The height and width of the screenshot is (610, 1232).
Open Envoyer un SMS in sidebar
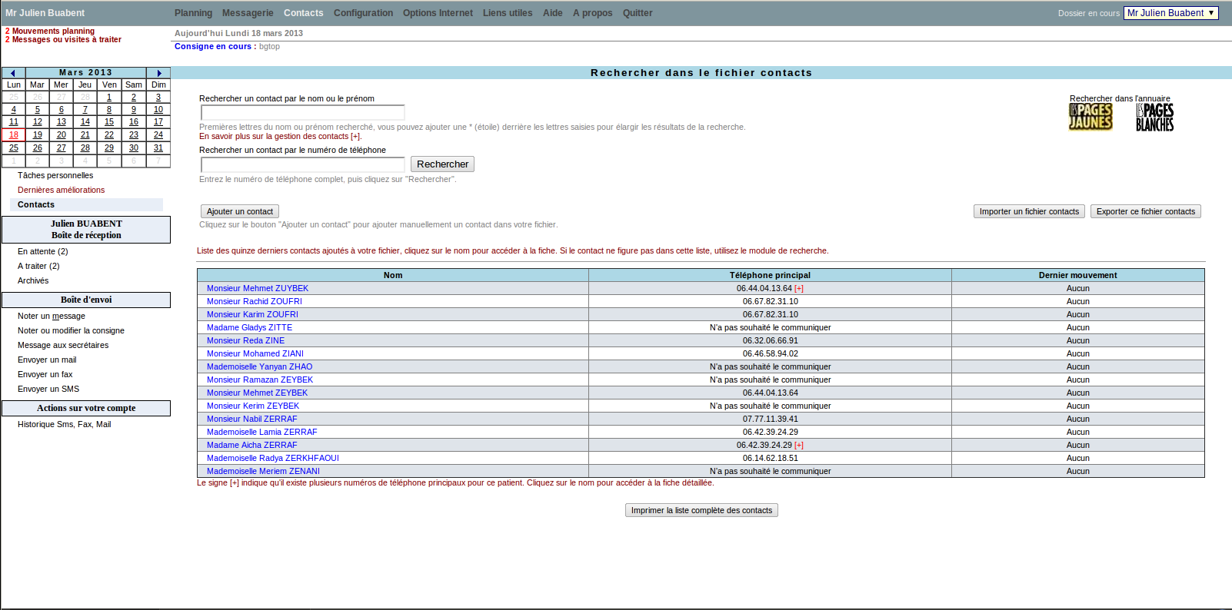(x=48, y=389)
